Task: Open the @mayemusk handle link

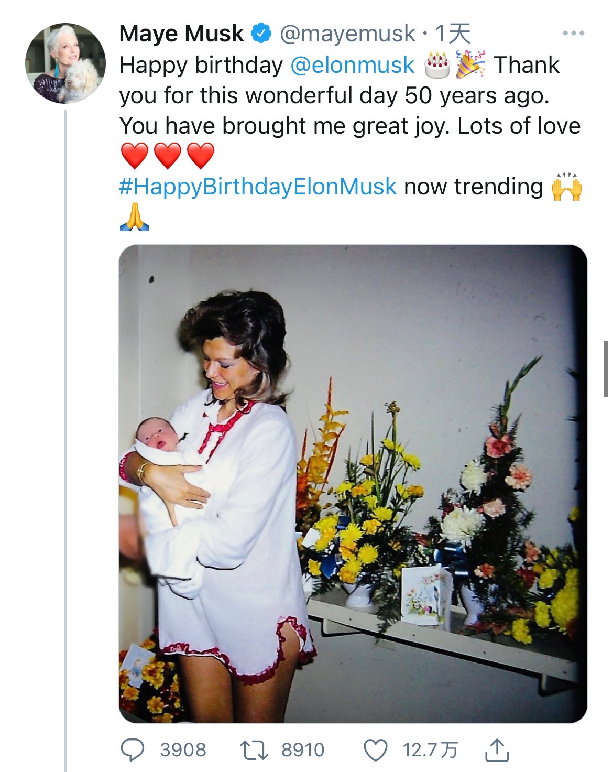Action: tap(347, 34)
